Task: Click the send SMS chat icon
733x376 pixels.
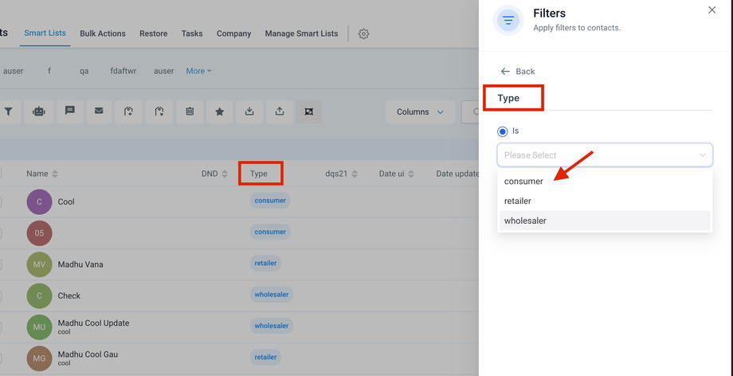Action: point(69,112)
